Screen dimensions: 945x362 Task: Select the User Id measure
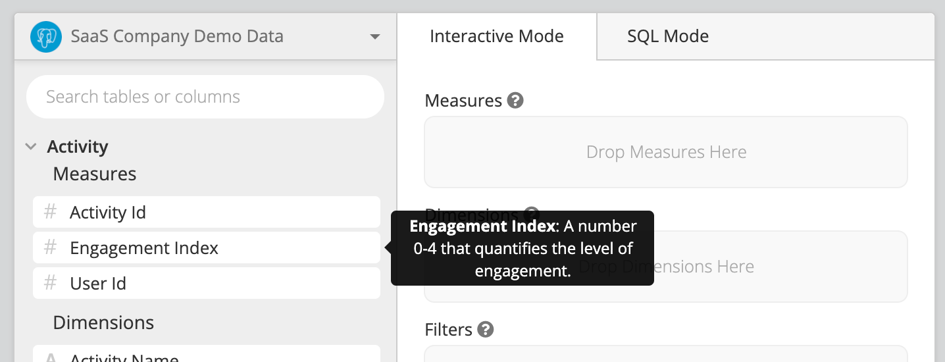tap(207, 283)
